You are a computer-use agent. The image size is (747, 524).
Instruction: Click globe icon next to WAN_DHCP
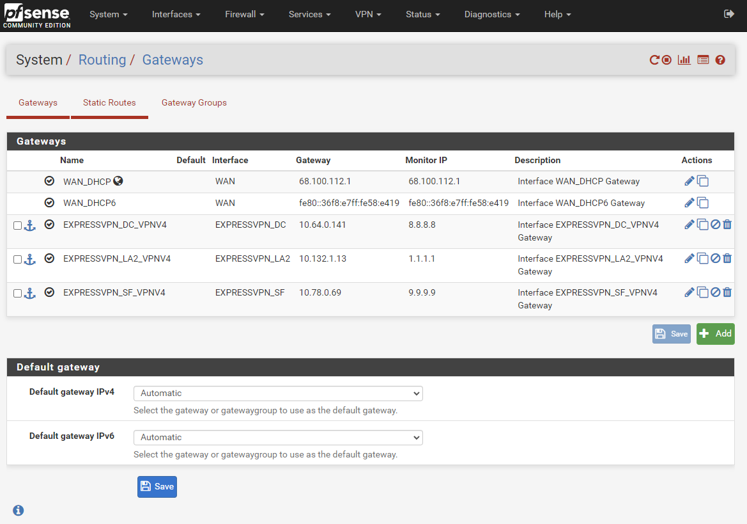coord(118,180)
